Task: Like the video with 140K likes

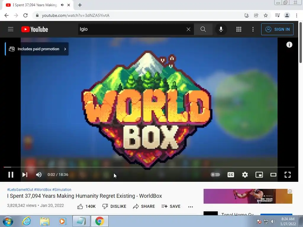Action: pos(86,206)
